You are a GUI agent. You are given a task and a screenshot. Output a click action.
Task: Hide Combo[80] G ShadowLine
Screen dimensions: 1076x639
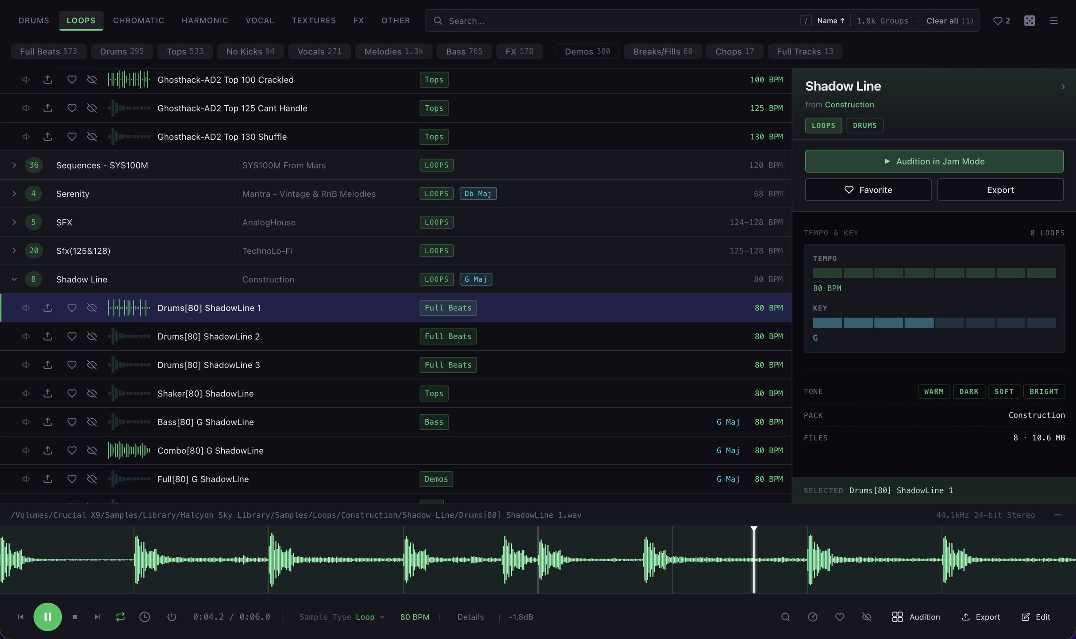pos(92,451)
